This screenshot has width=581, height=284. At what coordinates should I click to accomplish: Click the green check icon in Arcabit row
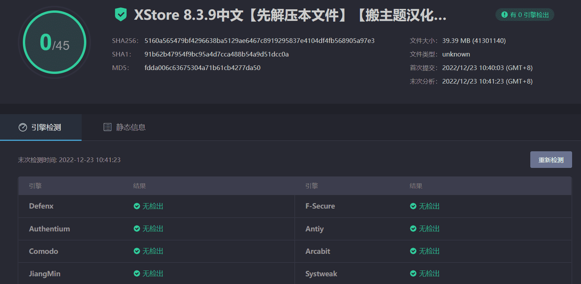pyautogui.click(x=413, y=251)
